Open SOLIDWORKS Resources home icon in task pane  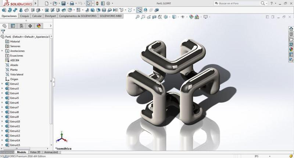coord(291,29)
